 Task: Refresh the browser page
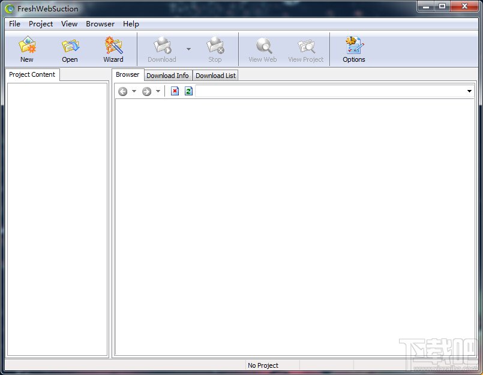[x=188, y=91]
